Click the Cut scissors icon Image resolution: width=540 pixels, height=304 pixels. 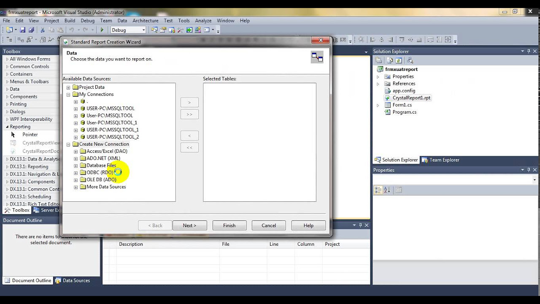[42, 30]
